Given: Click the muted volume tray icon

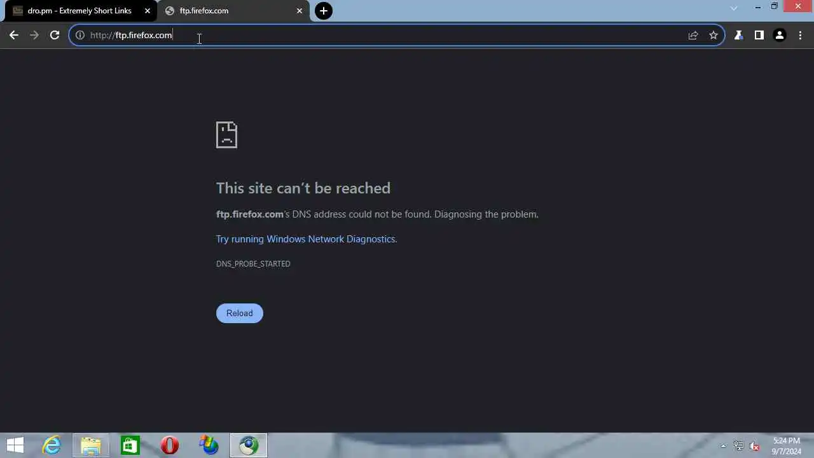Looking at the screenshot, I should [x=755, y=446].
